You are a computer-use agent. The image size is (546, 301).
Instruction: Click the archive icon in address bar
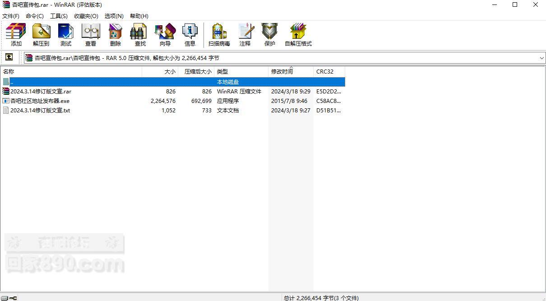coord(29,58)
